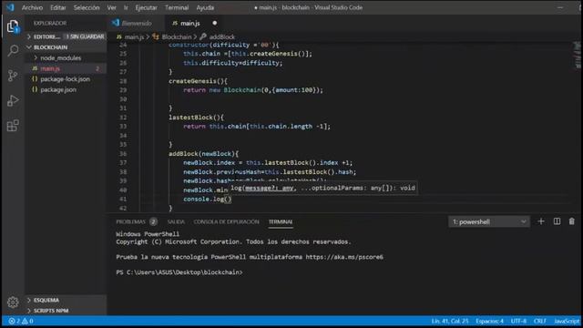Expand the Editores section in explorer

(x=66, y=36)
